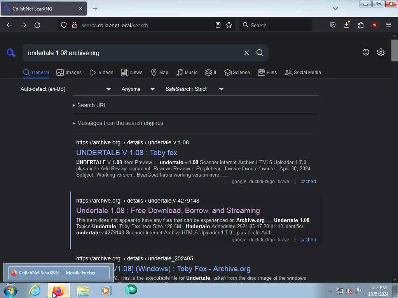Clear the search query with X

tap(246, 53)
